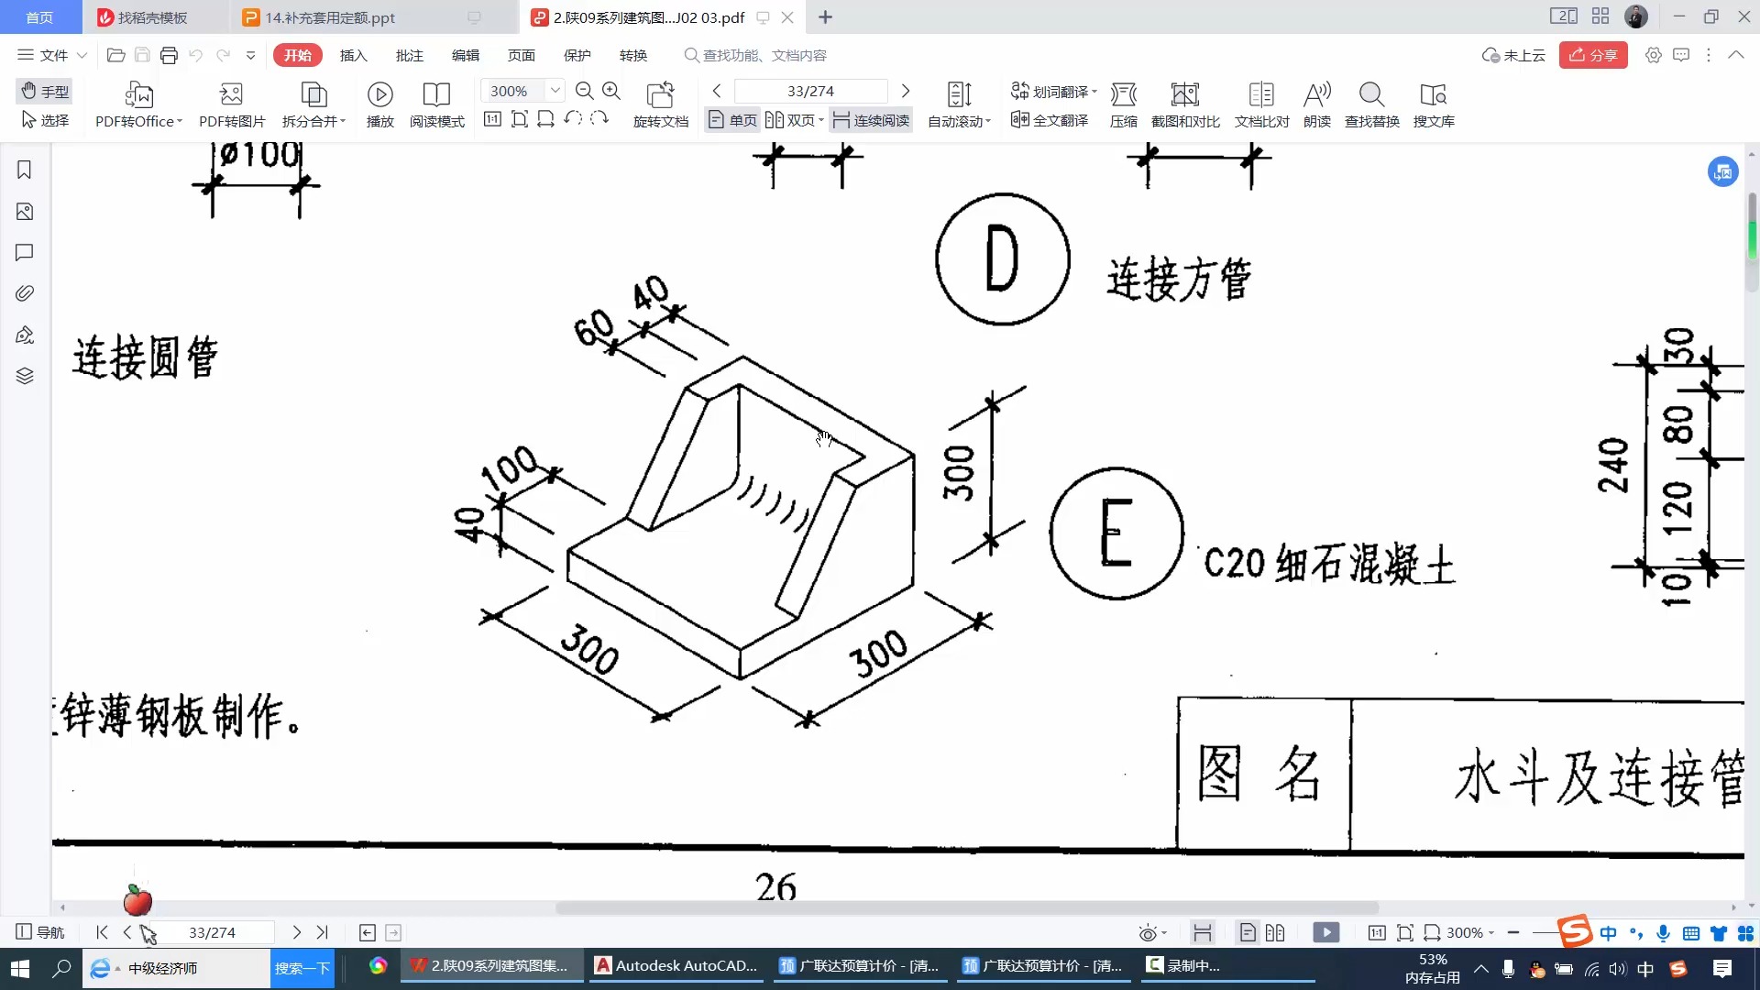
Task: Print the document
Action: 169,55
